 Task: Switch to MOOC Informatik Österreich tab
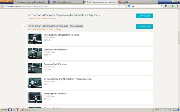66,2
